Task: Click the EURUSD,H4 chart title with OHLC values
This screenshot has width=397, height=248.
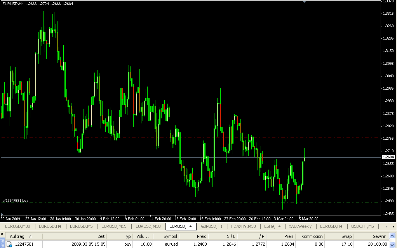Action: [x=38, y=3]
